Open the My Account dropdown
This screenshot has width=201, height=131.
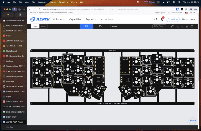click(x=188, y=19)
